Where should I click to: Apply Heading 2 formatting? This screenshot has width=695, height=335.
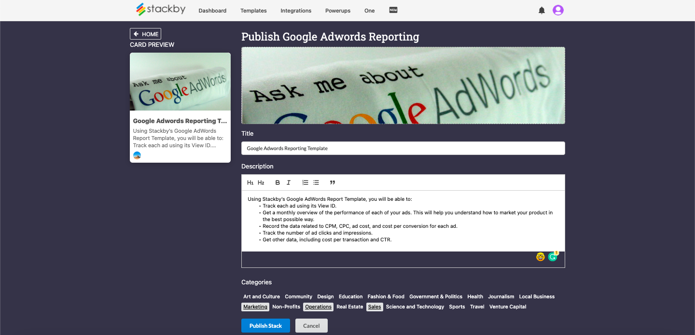(261, 182)
